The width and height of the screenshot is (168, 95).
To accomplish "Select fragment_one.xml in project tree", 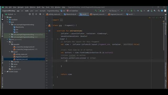I will pos(22,57).
